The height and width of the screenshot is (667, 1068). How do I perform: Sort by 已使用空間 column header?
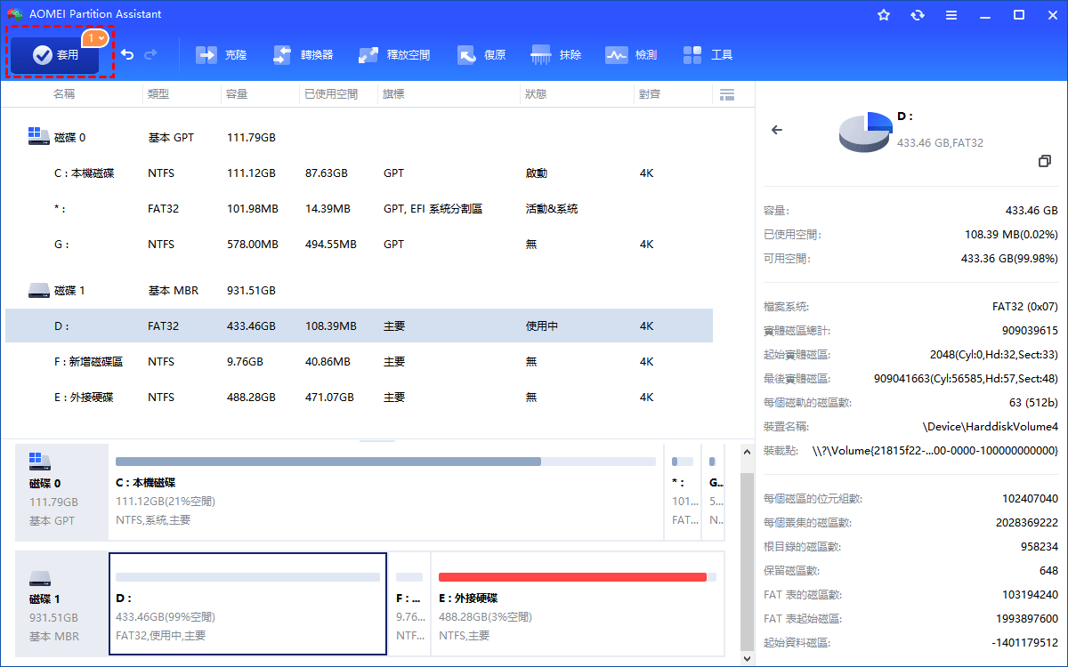click(330, 93)
